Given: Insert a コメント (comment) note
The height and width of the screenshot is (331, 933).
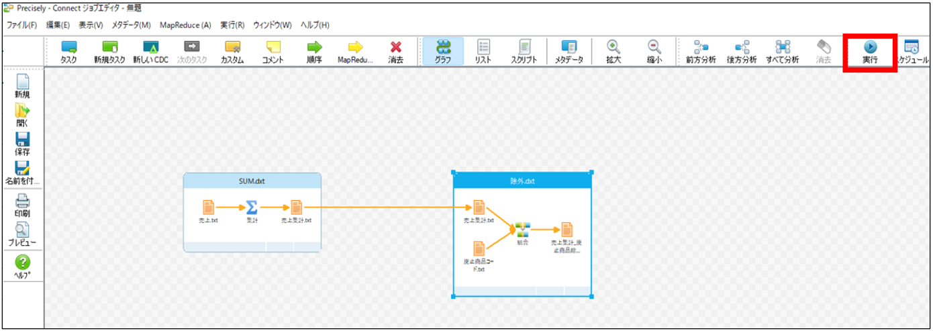Looking at the screenshot, I should 273,52.
